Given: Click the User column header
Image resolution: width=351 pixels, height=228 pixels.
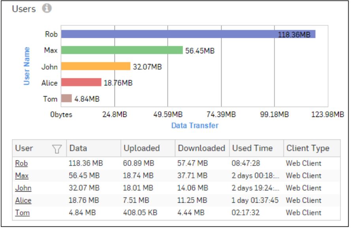Looking at the screenshot, I should (x=24, y=149).
